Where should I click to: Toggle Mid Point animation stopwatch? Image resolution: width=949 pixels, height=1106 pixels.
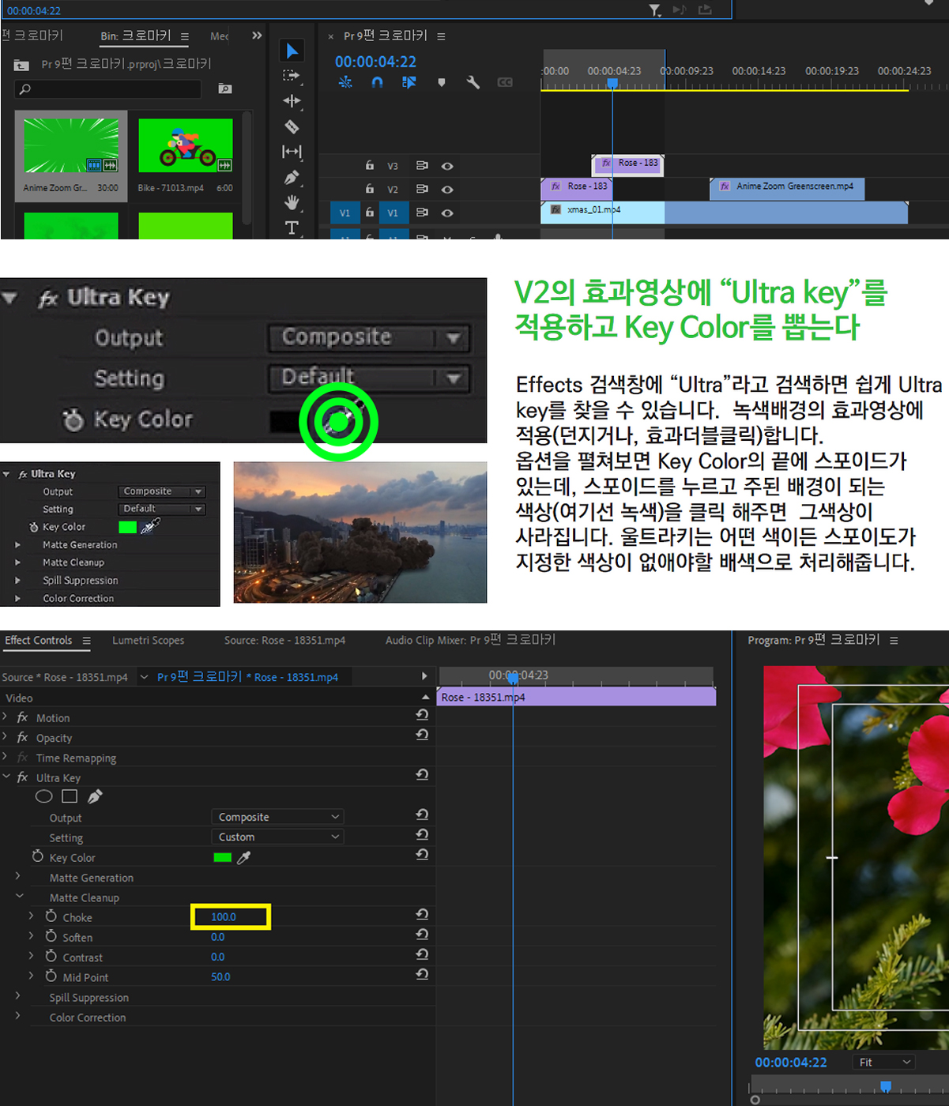[51, 976]
